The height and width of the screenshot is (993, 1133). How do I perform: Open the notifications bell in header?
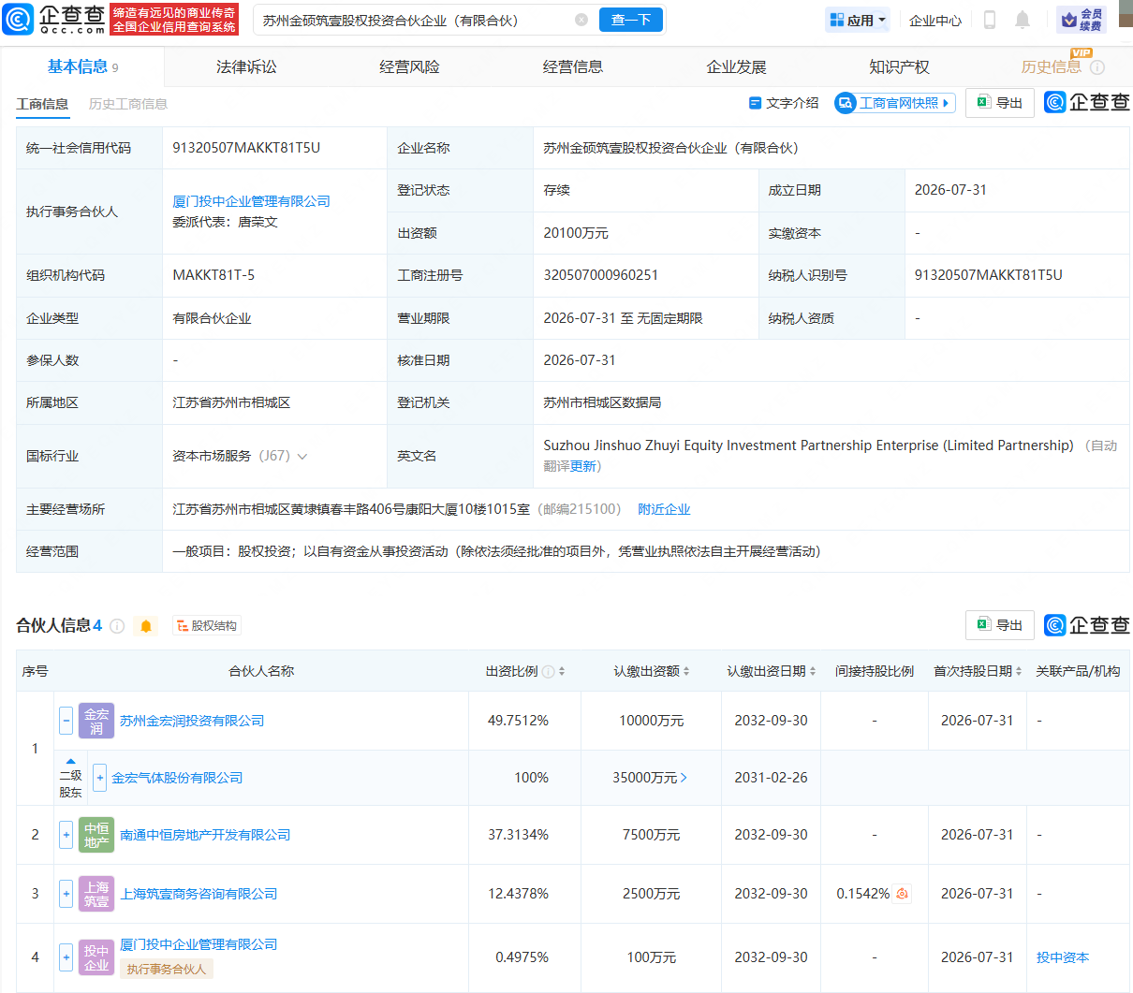[1023, 20]
